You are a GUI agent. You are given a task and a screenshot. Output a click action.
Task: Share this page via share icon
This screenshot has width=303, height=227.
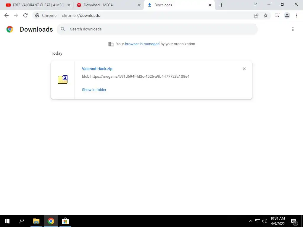(x=256, y=15)
